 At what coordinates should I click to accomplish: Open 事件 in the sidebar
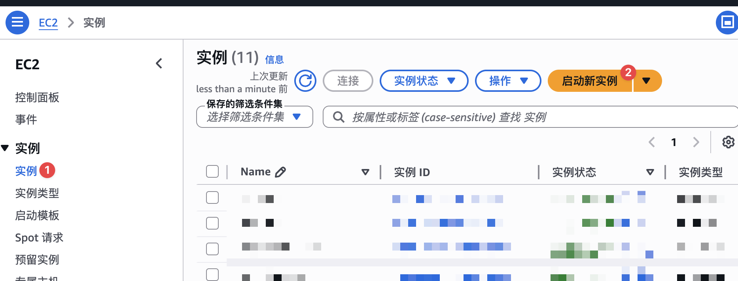coord(26,120)
